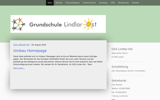Click the Schulleitung heading

point(120,67)
